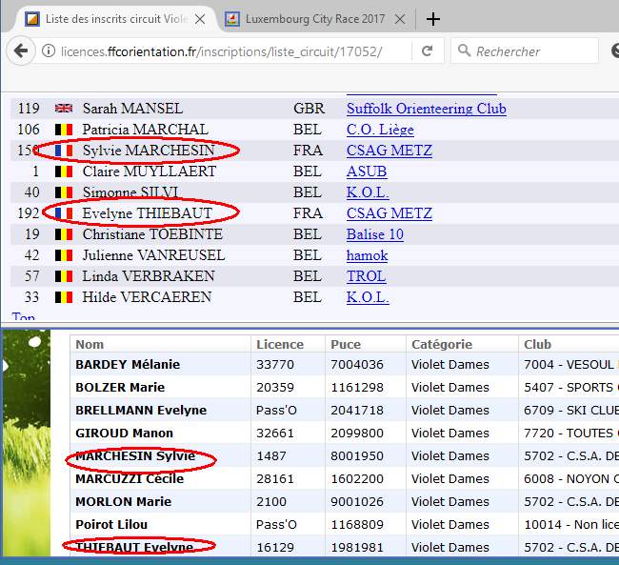Open the Balise 10 club link
Viewport: 619px width, 565px height.
coord(375,234)
